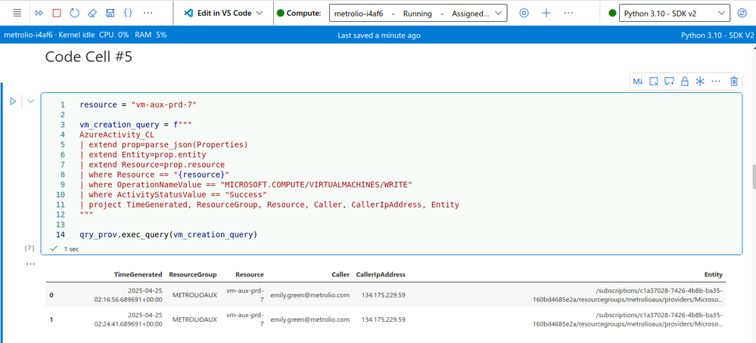Screen dimensions: 756x343
Task: Clear cell output with the box-x icon
Action: point(654,82)
